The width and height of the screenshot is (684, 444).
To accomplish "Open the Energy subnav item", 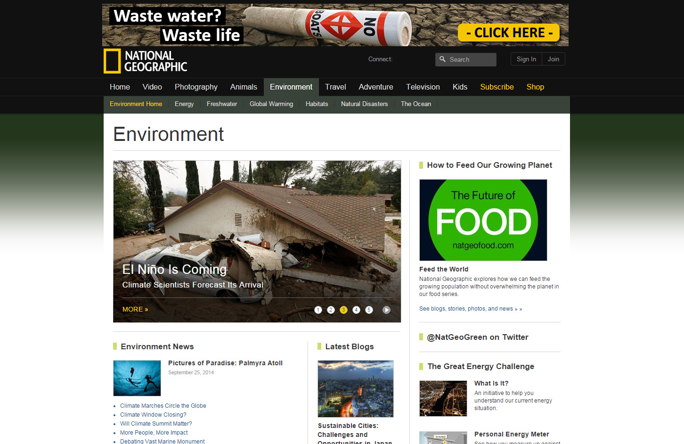I will tap(184, 104).
